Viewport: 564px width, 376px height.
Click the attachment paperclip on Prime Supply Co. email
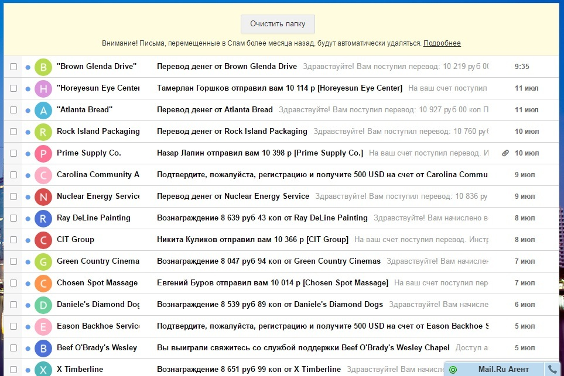(505, 153)
